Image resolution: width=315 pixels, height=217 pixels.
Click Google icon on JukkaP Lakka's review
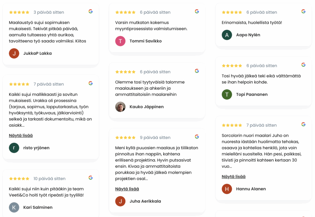90,11
